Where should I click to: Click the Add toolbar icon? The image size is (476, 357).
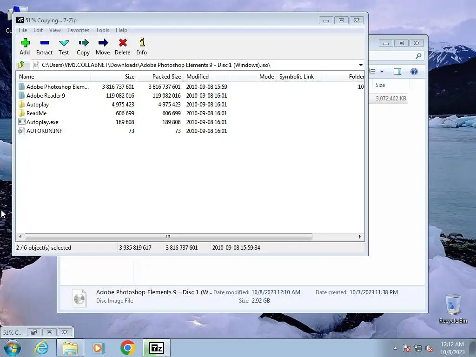(x=25, y=46)
